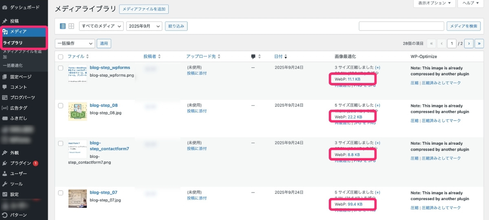Click the comments column bubble icon header
The width and height of the screenshot is (489, 220).
coord(253,57)
